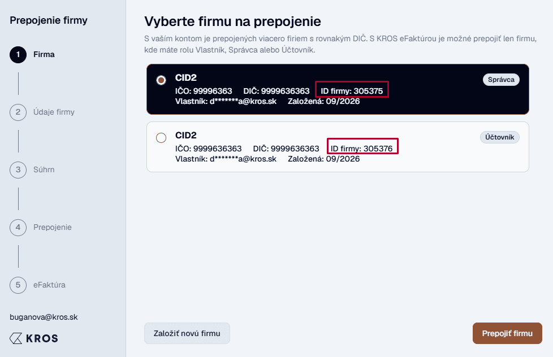This screenshot has height=357, width=553.
Task: Go to the Súhrn step label
Action: (x=44, y=169)
